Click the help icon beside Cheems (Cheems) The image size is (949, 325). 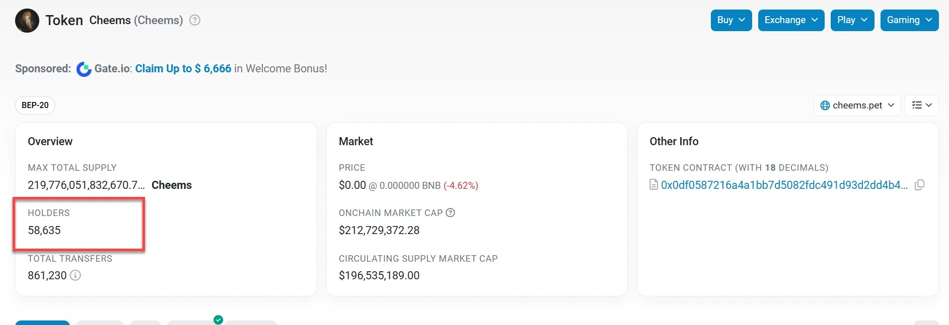click(x=195, y=20)
